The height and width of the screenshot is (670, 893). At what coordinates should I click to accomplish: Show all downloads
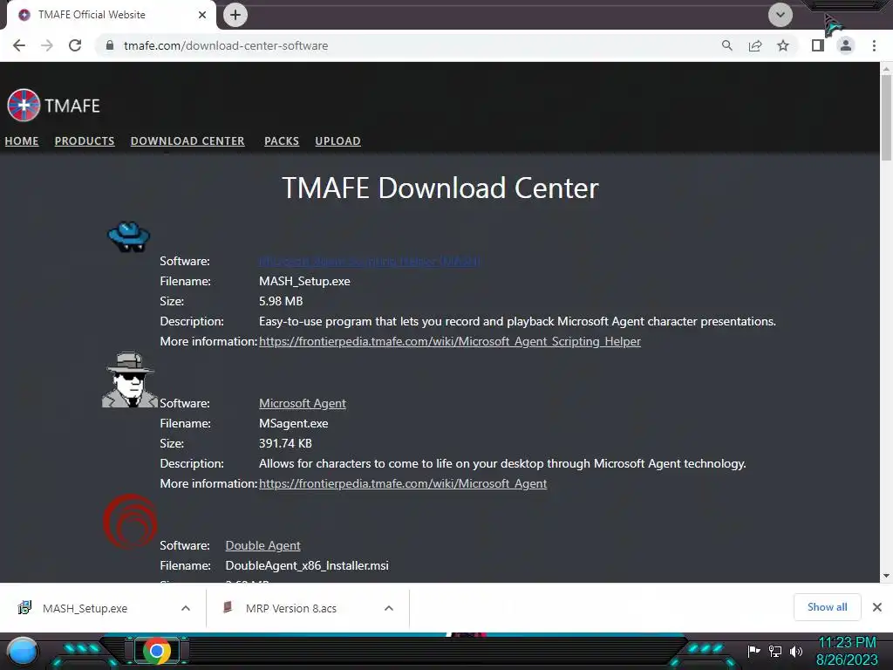click(827, 607)
